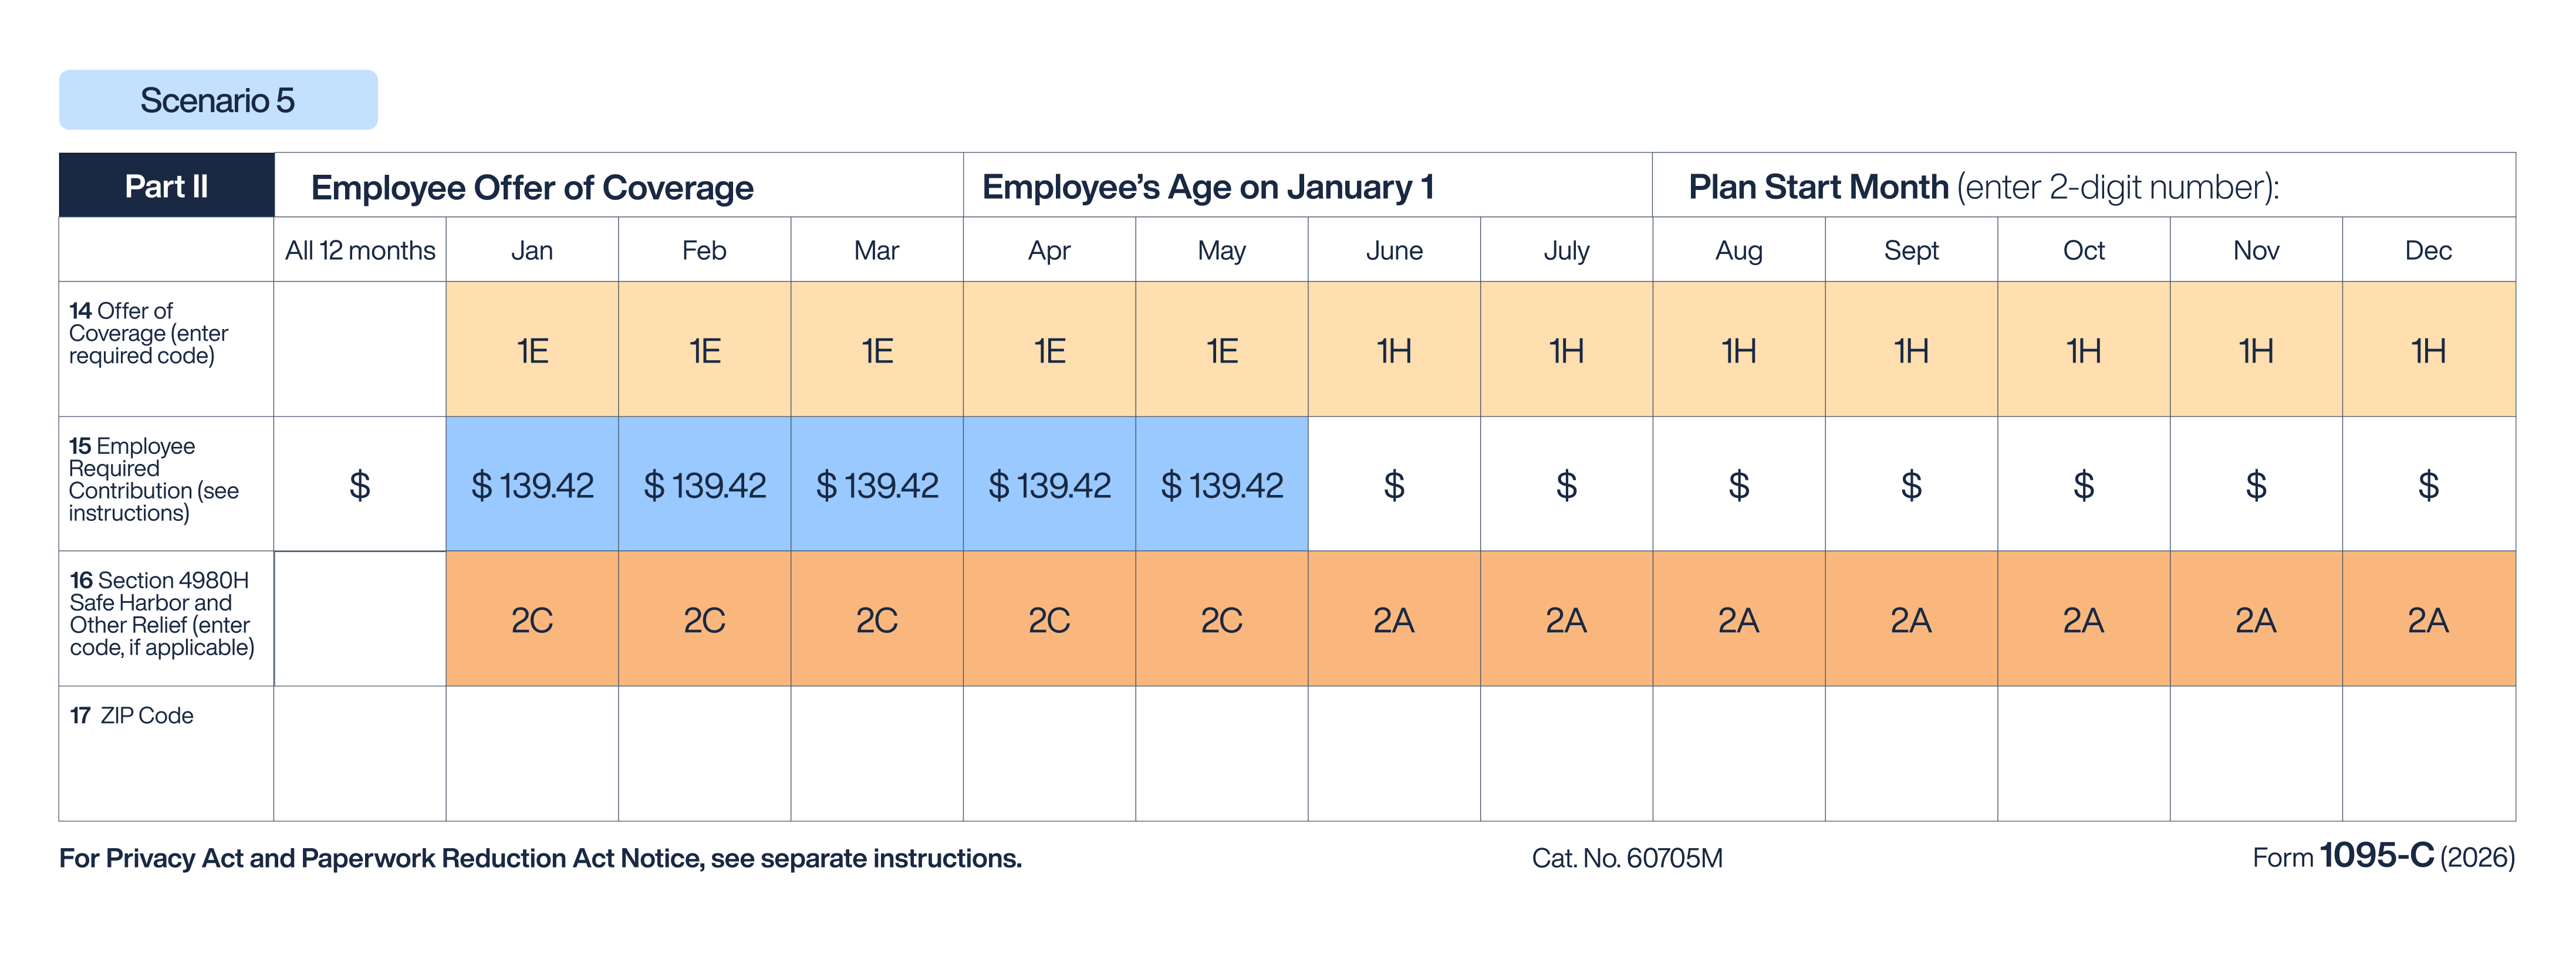Select the Aug column header
This screenshot has width=2576, height=973.
pos(1738,250)
